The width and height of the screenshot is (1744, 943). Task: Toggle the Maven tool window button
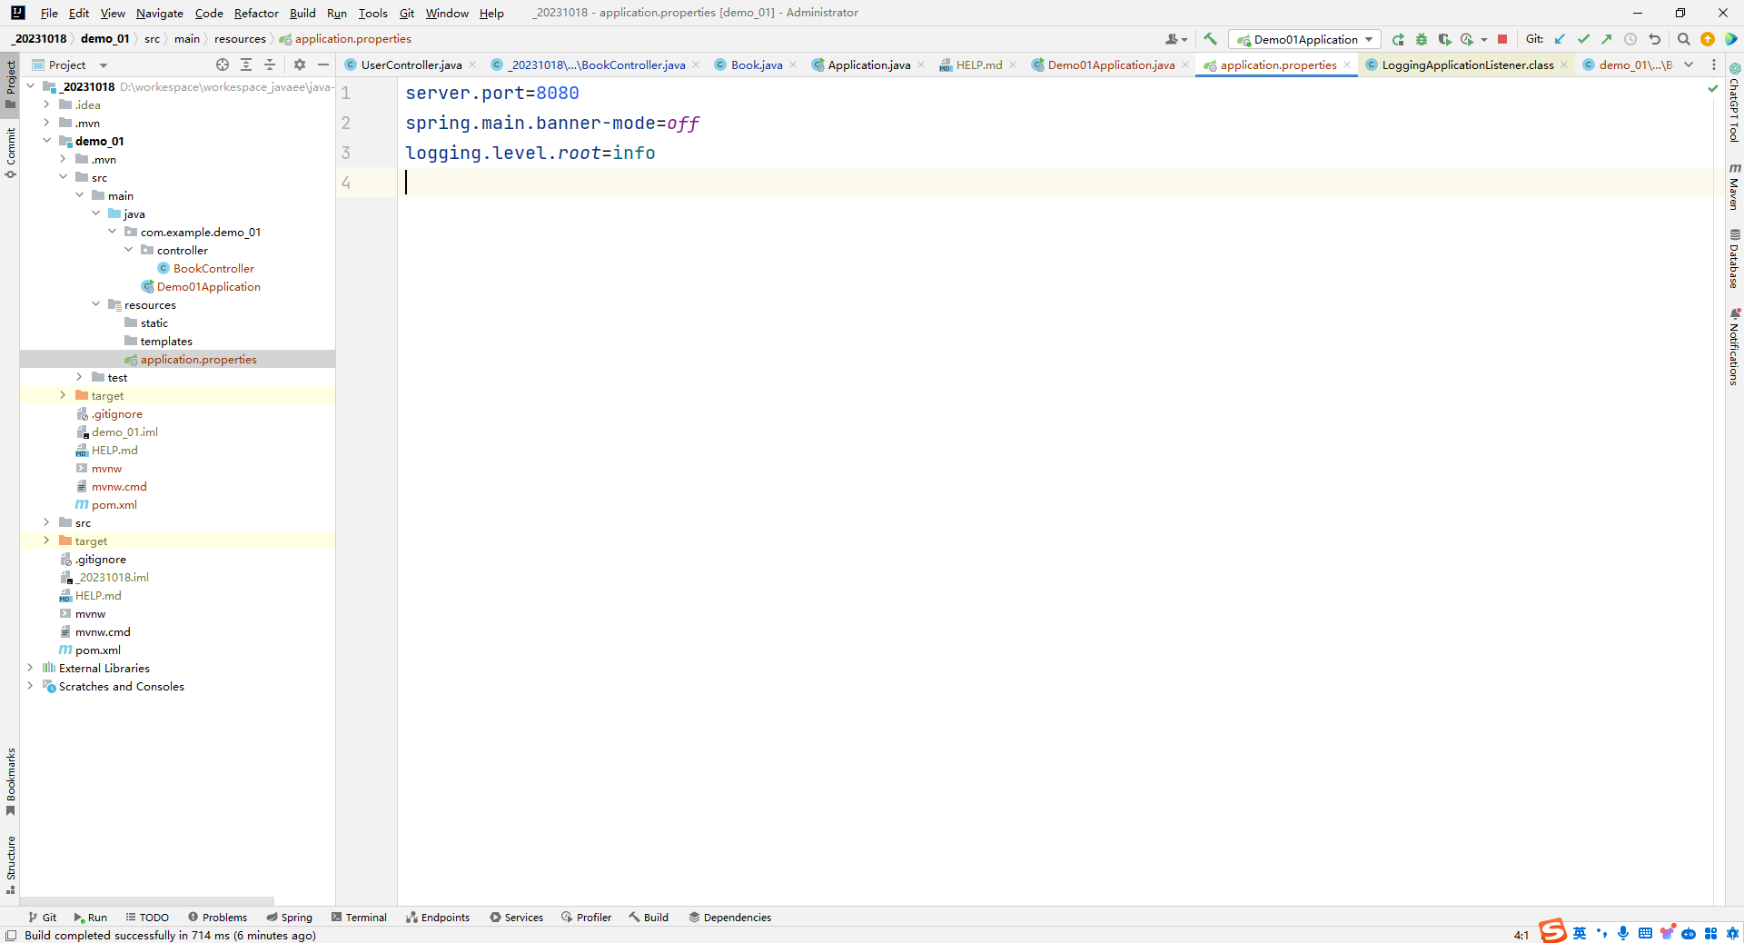click(x=1734, y=187)
